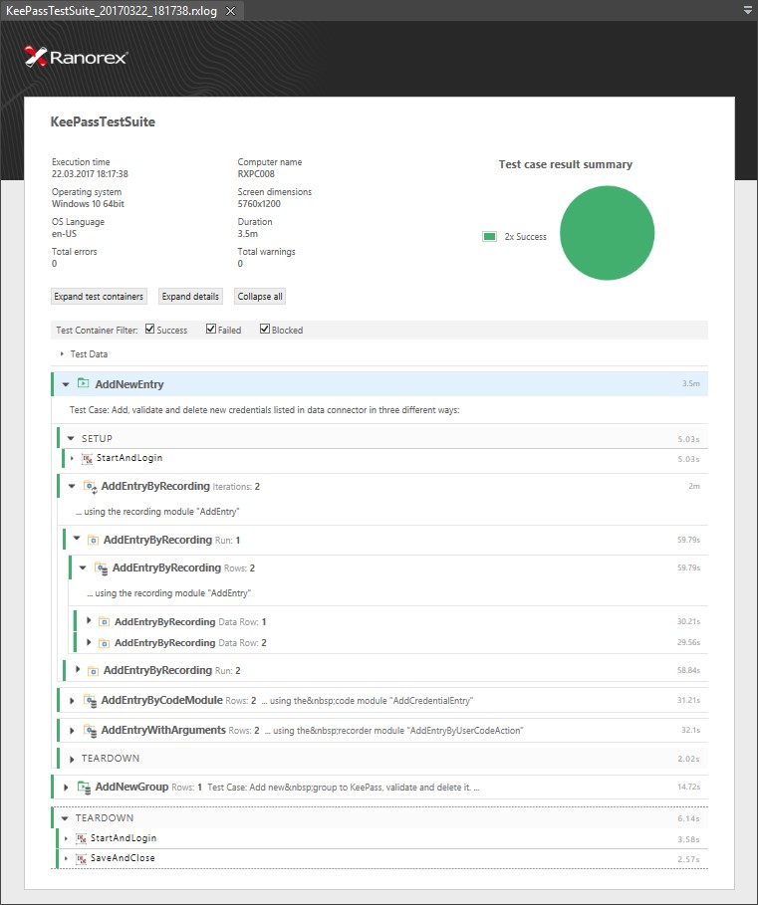Expand AddEntryWithArguments row
This screenshot has height=905, width=758.
72,731
